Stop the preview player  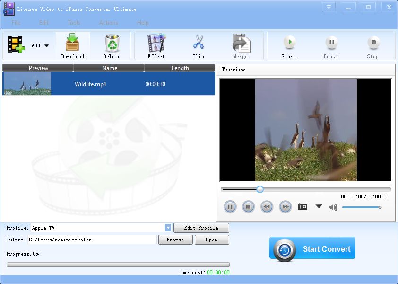(249, 207)
